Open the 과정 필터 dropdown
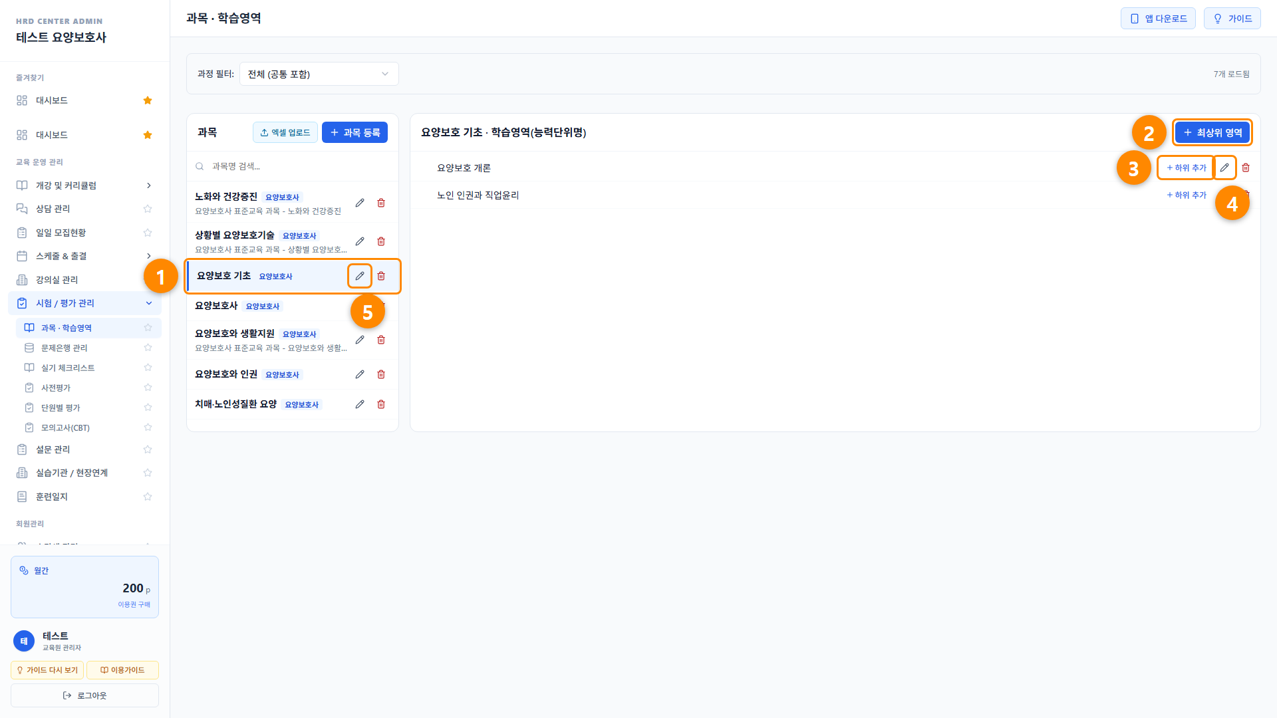The height and width of the screenshot is (718, 1277). point(319,74)
